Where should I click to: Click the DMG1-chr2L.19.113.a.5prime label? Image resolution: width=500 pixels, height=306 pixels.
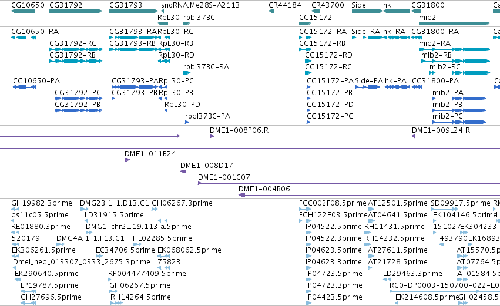coord(139,227)
